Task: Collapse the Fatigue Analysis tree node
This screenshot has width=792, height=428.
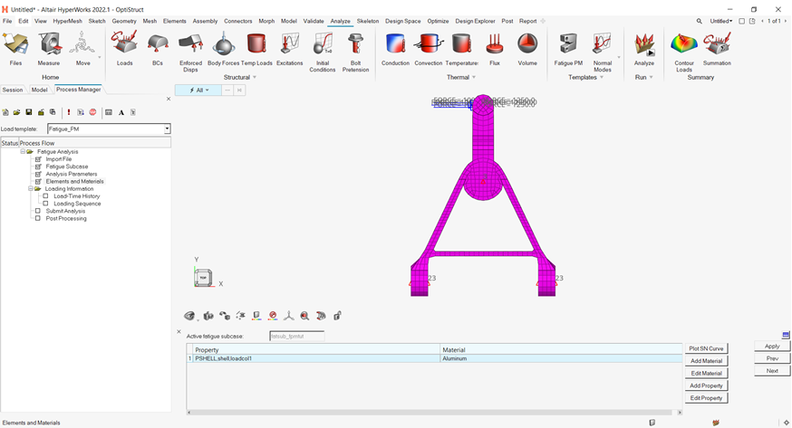Action: point(24,152)
